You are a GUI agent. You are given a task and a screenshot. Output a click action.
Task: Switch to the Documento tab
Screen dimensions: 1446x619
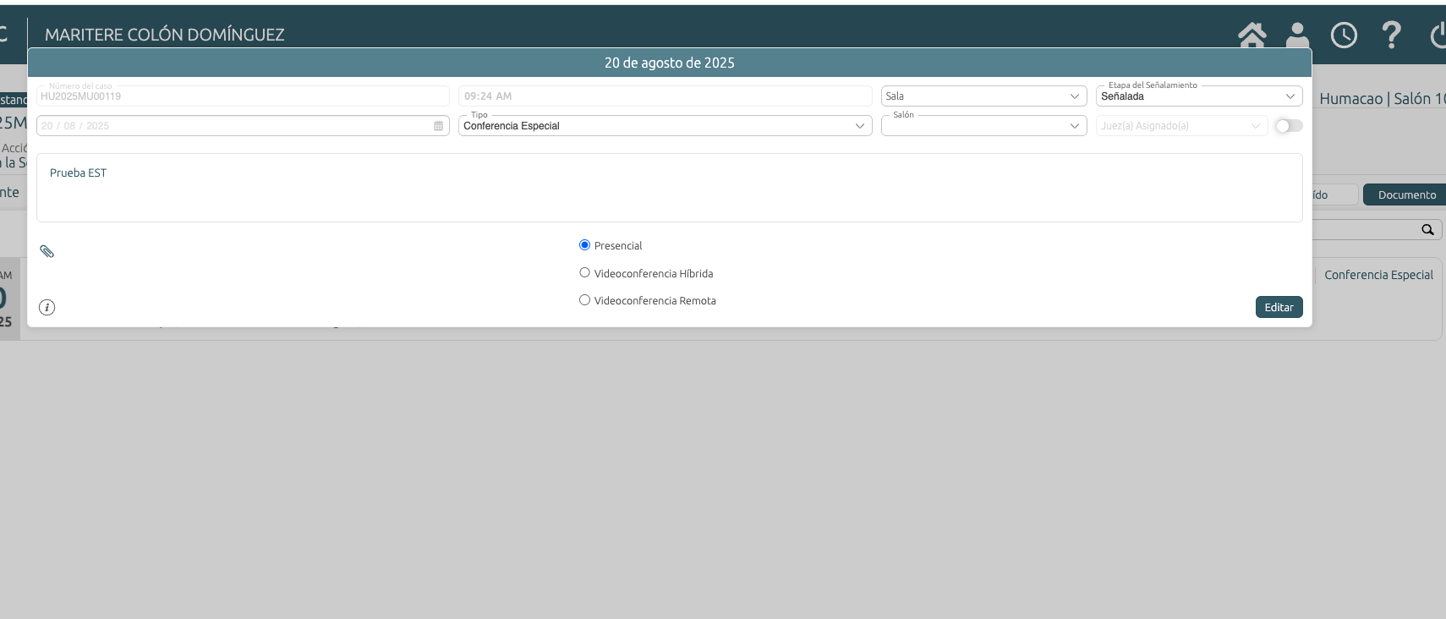[x=1406, y=194]
